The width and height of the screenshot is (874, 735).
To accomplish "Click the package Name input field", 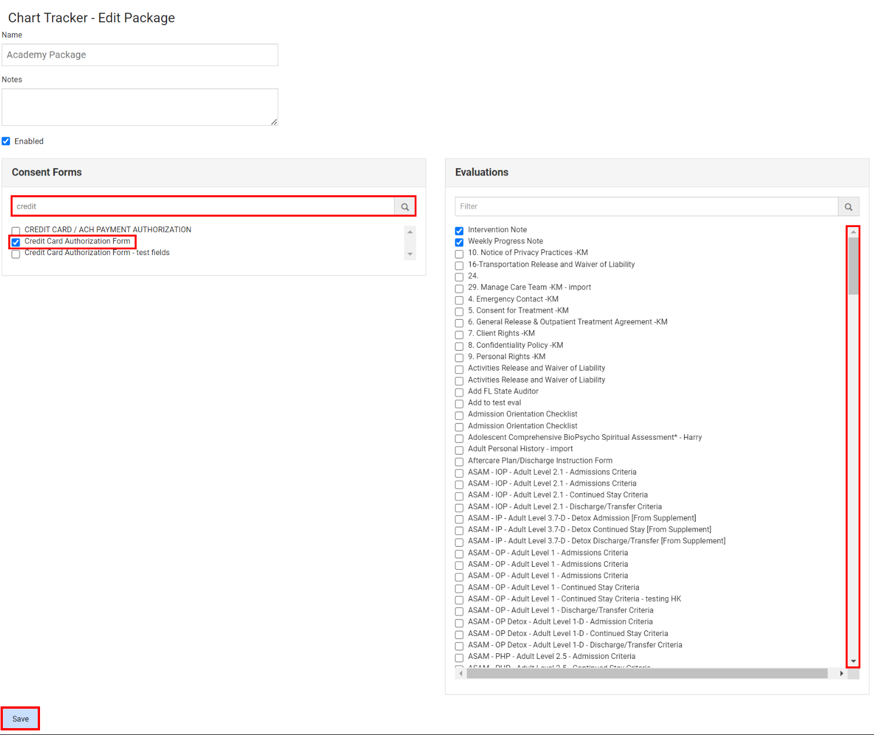I will pyautogui.click(x=140, y=55).
